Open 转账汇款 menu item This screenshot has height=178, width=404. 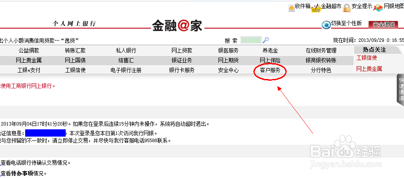click(x=75, y=50)
